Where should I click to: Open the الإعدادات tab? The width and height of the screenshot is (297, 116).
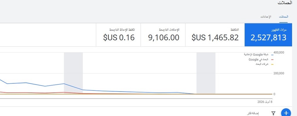click(265, 17)
